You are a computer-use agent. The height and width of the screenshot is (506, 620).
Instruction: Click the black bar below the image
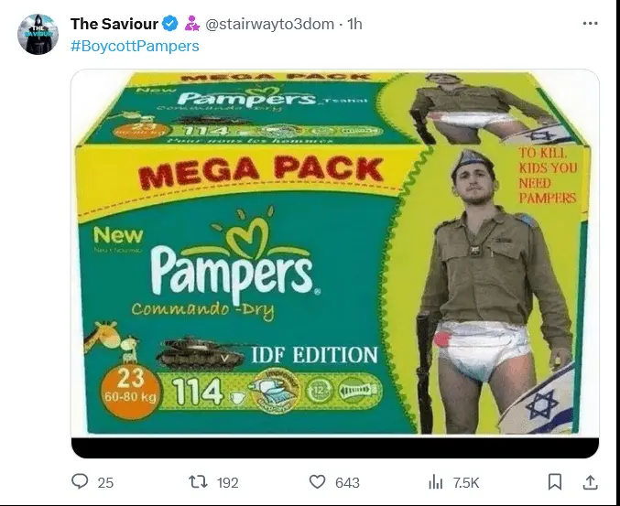tap(334, 447)
